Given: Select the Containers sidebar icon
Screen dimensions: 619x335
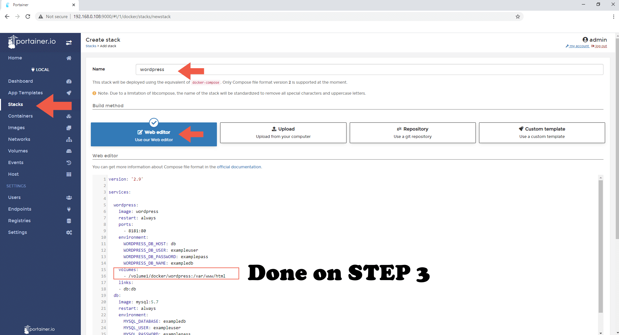Looking at the screenshot, I should click(x=69, y=116).
